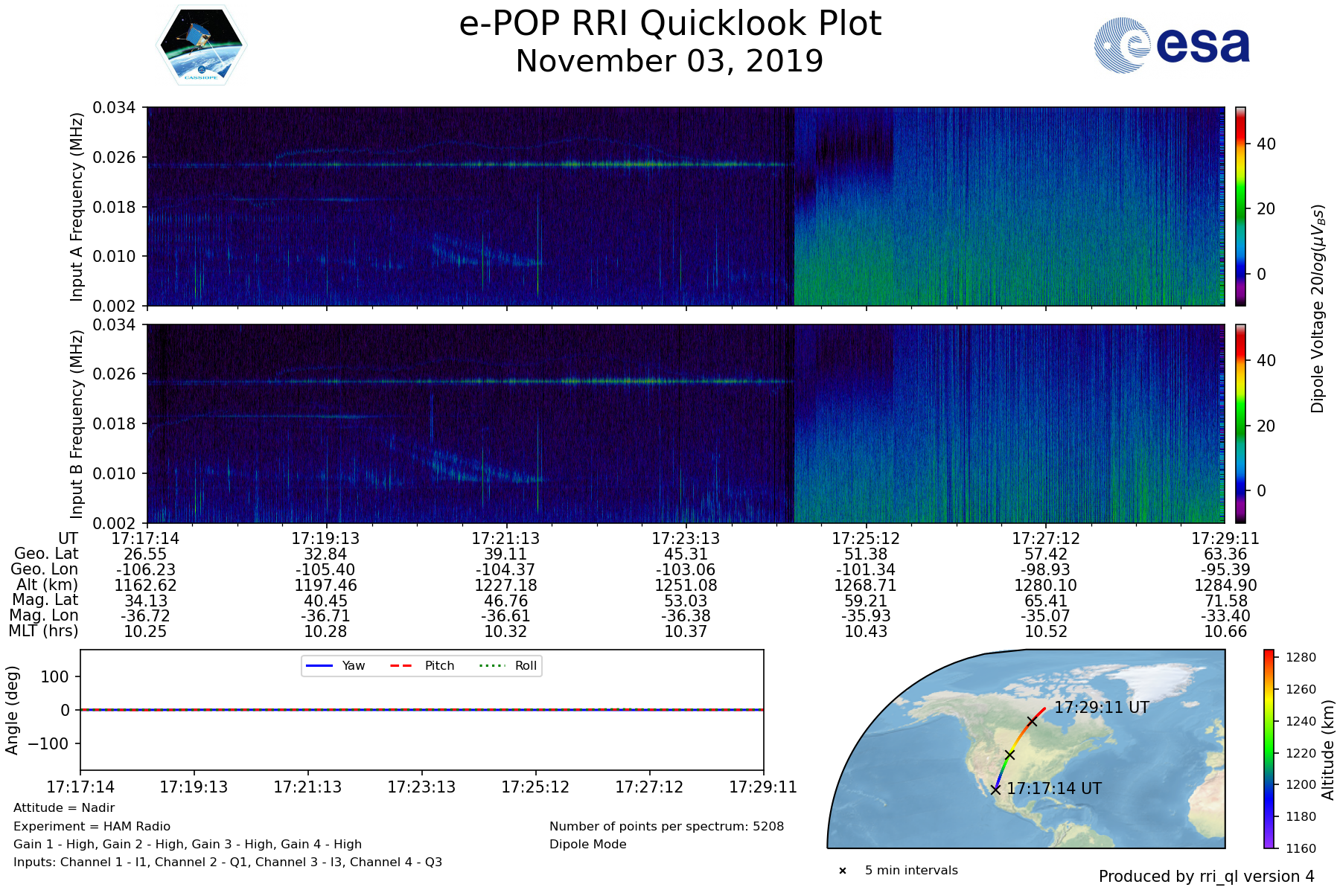The width and height of the screenshot is (1340, 893).
Task: Click the red dashed Pitch legend sample
Action: [401, 666]
